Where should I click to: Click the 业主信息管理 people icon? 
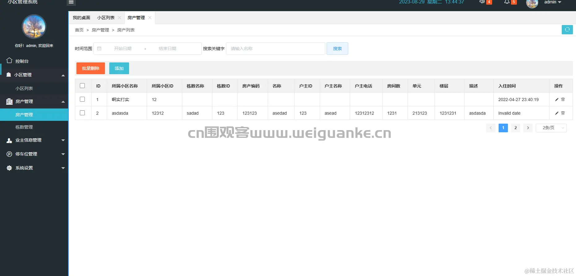coord(9,140)
